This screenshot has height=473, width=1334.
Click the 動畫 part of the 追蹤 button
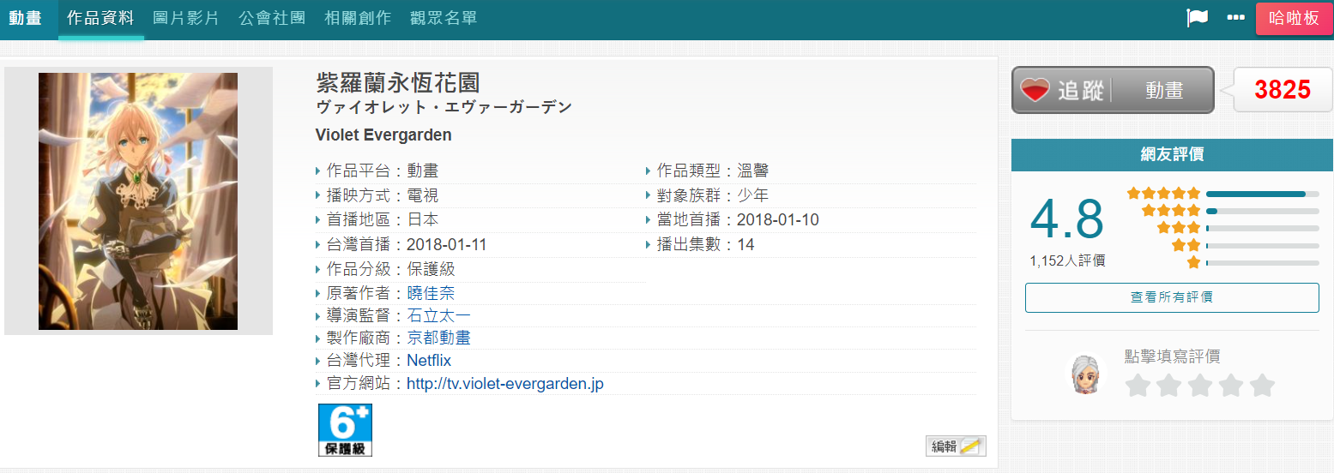1164,90
